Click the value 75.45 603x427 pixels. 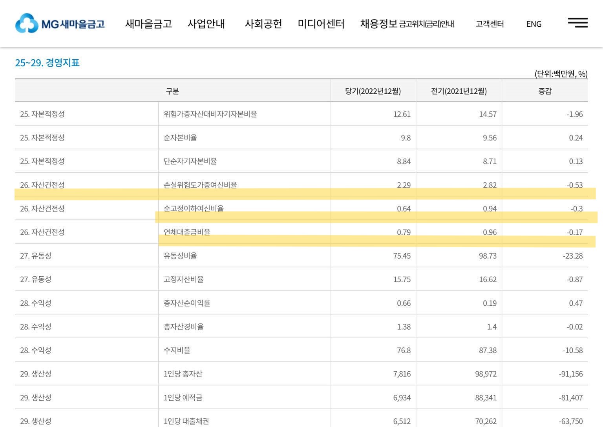coord(402,256)
